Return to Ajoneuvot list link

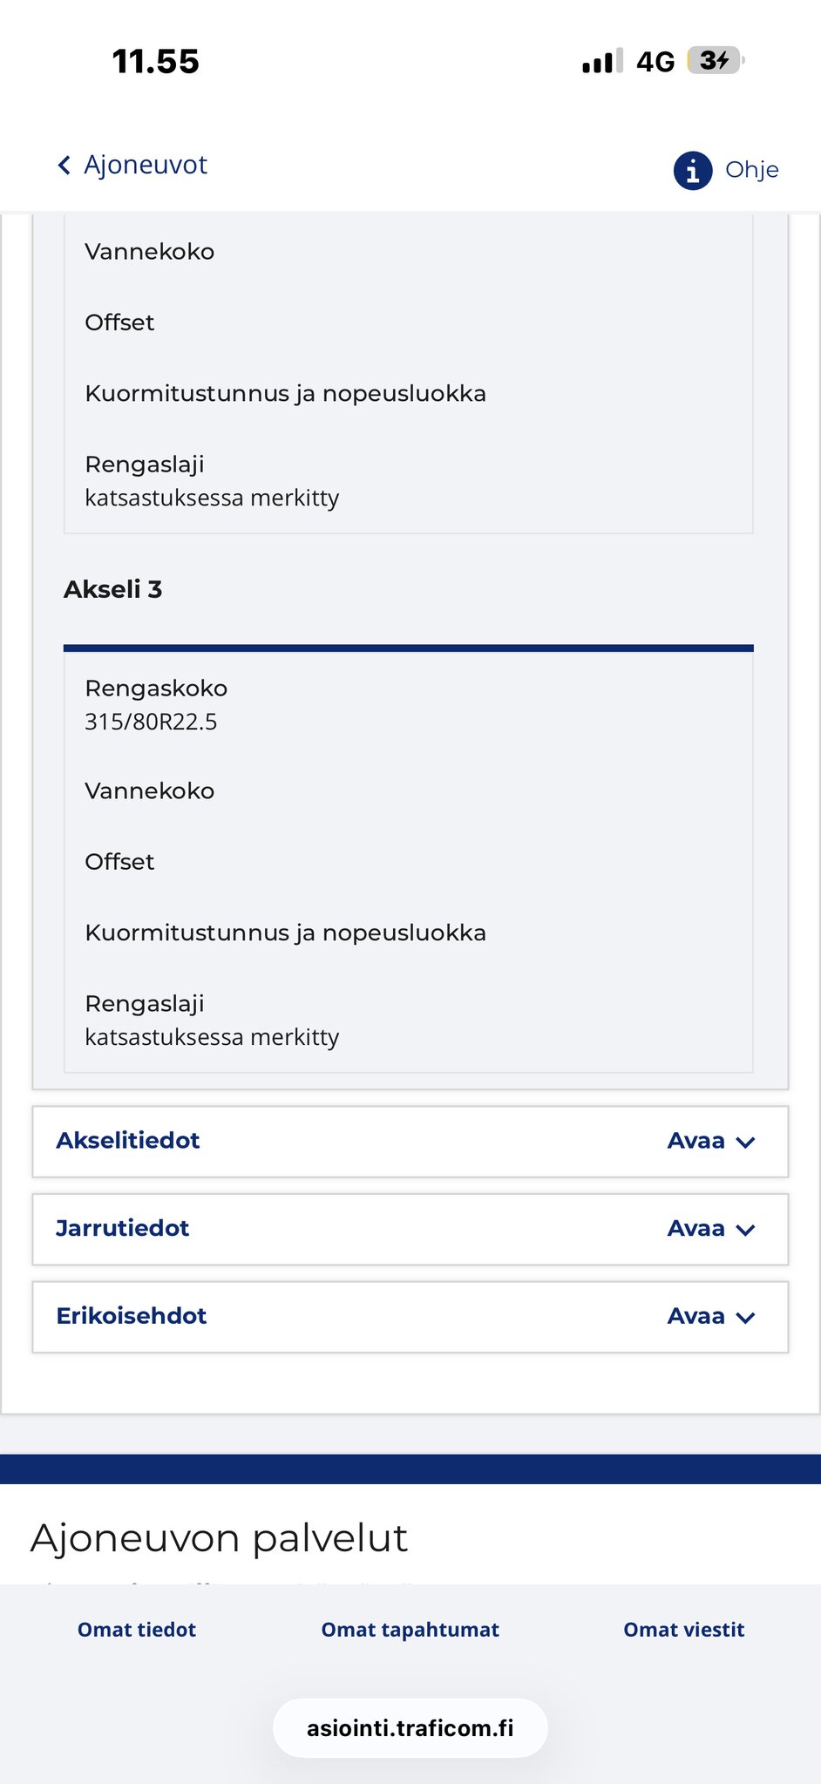[146, 165]
